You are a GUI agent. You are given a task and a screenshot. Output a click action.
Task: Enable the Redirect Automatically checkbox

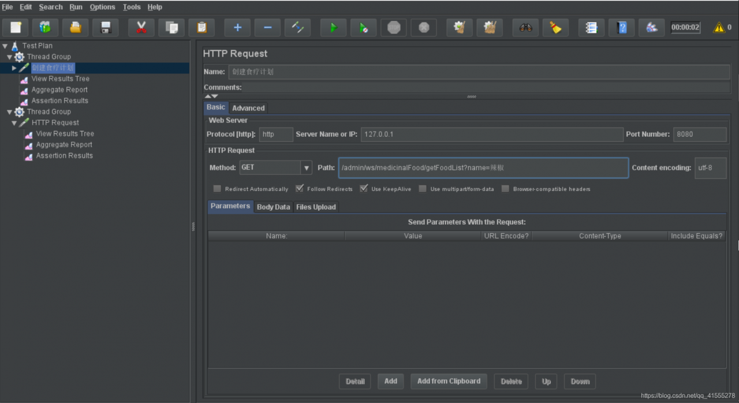(218, 189)
